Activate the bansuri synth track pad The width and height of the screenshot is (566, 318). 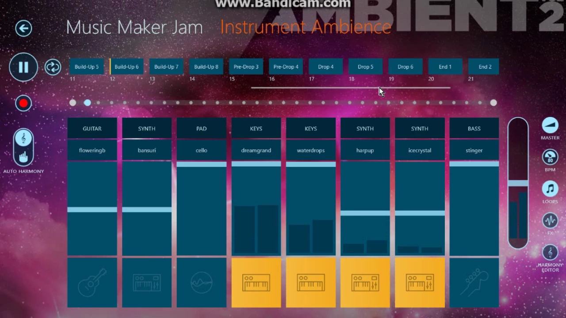point(147,283)
